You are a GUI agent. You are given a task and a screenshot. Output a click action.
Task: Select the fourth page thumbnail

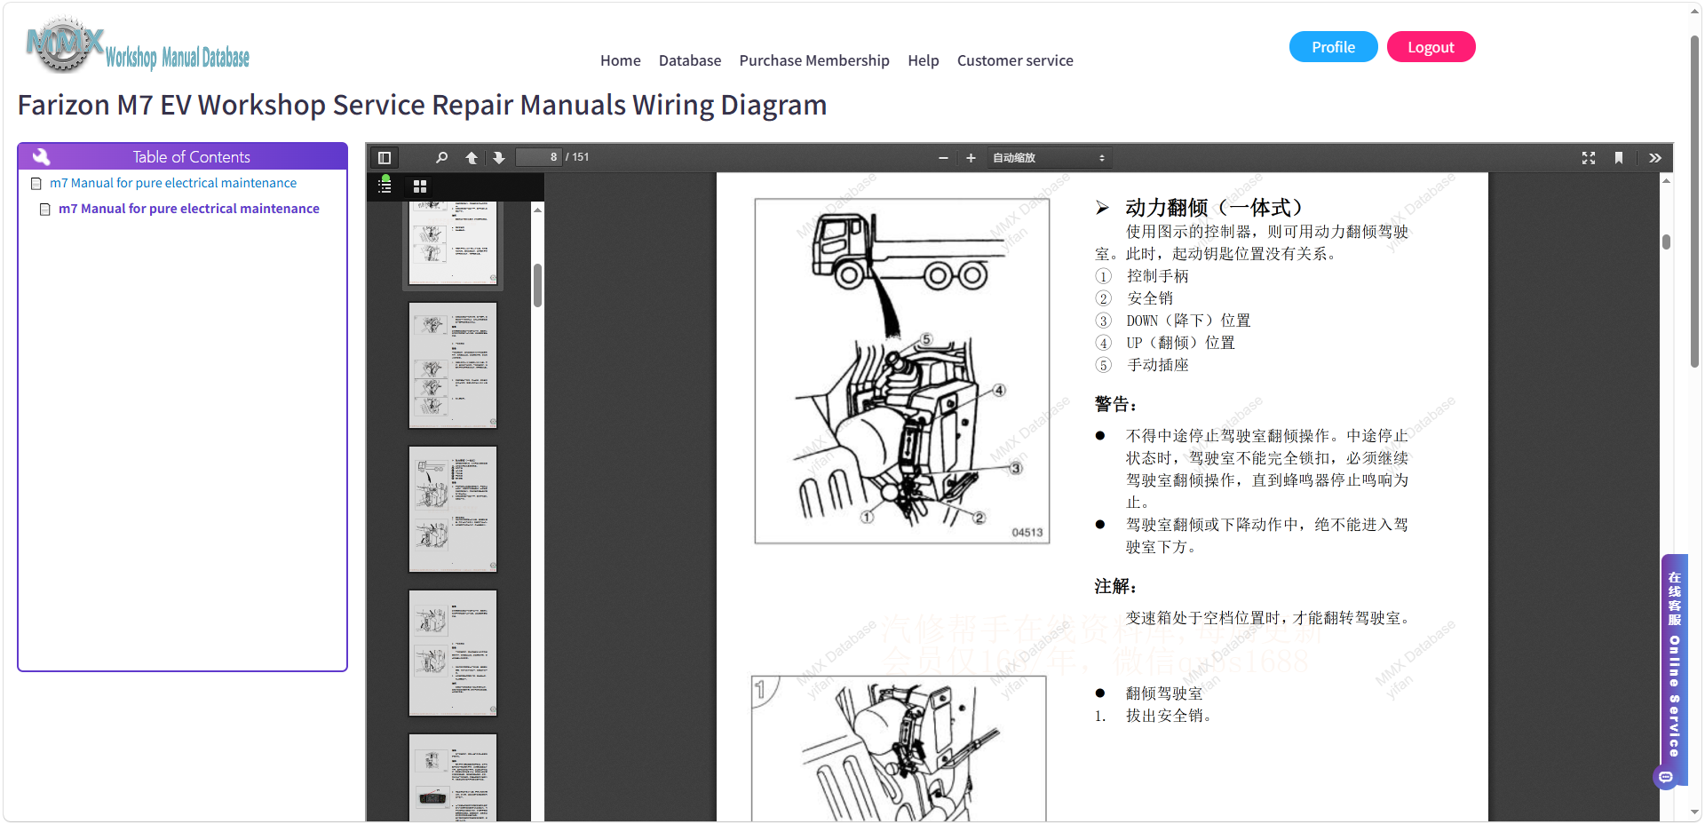[x=453, y=654]
